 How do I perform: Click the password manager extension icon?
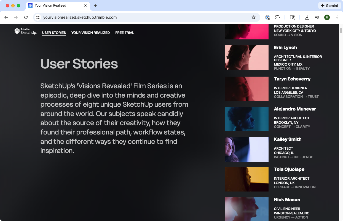(x=267, y=17)
